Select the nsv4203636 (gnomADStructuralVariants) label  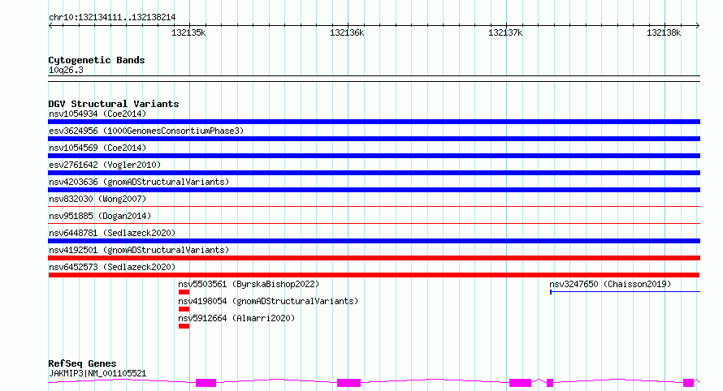click(139, 182)
